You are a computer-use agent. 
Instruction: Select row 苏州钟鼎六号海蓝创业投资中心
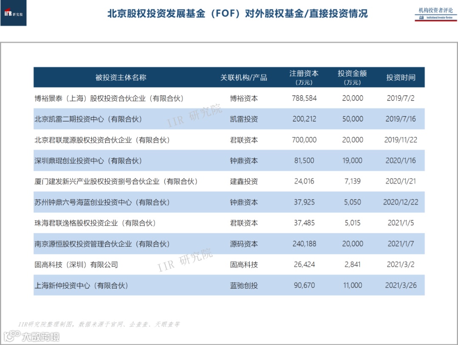pyautogui.click(x=229, y=202)
